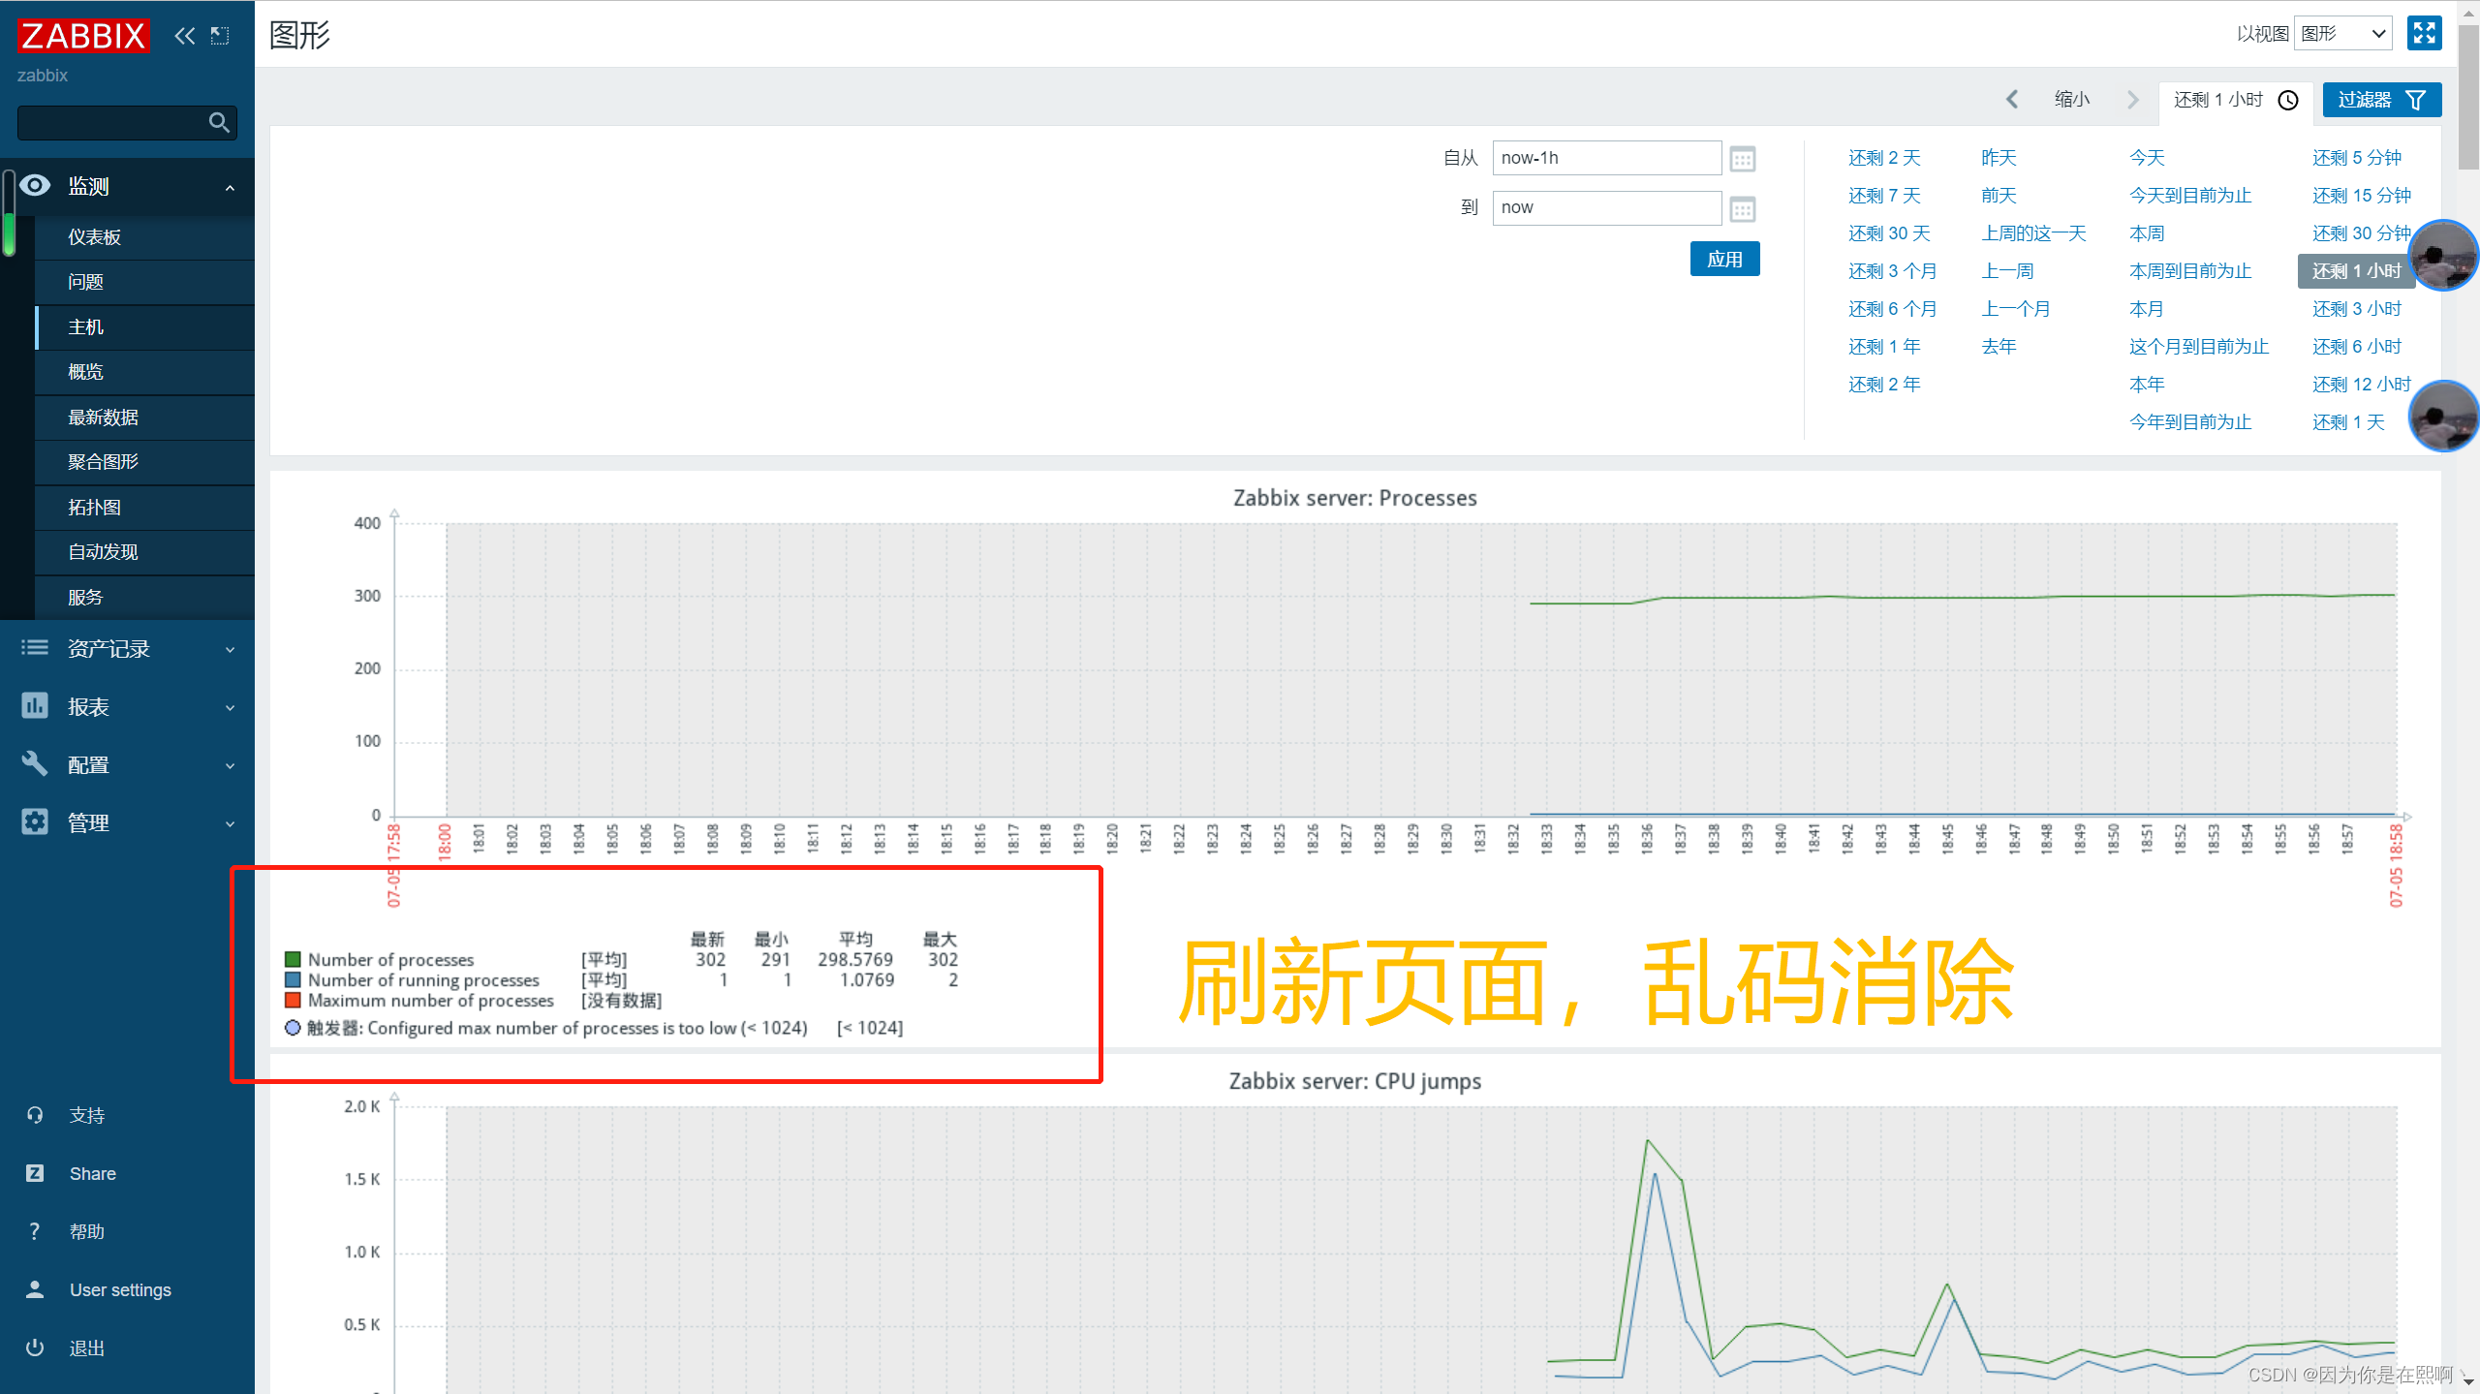Click the 报表 bar chart icon
2480x1394 pixels.
click(35, 706)
